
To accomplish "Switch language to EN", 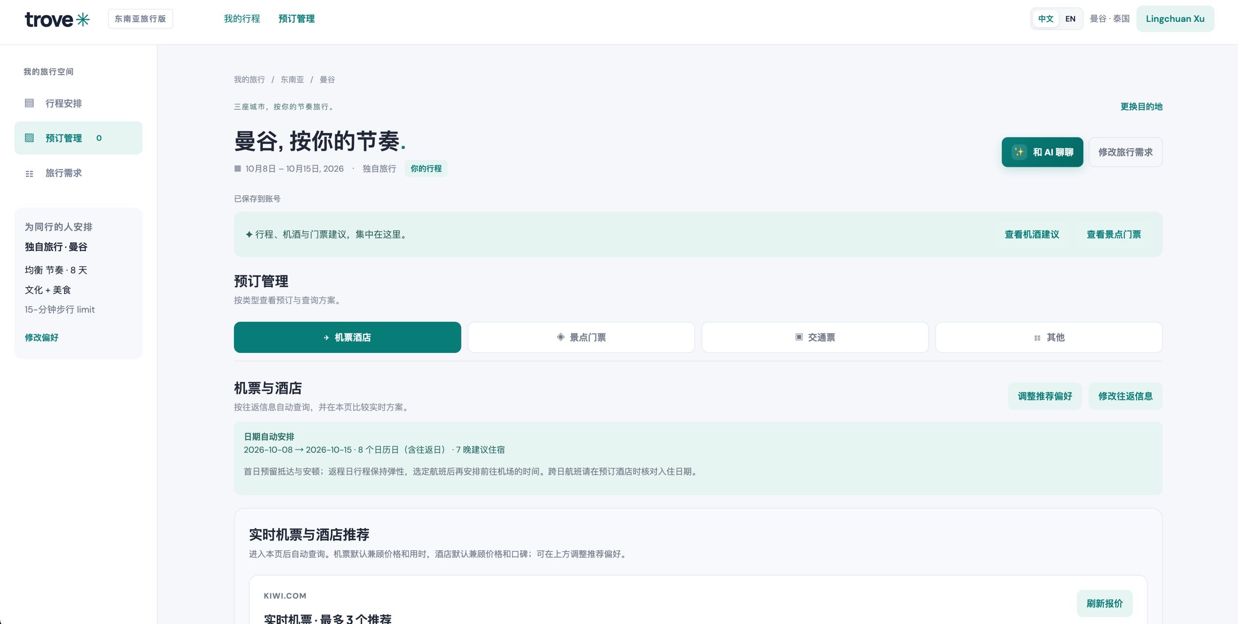I will [1070, 19].
